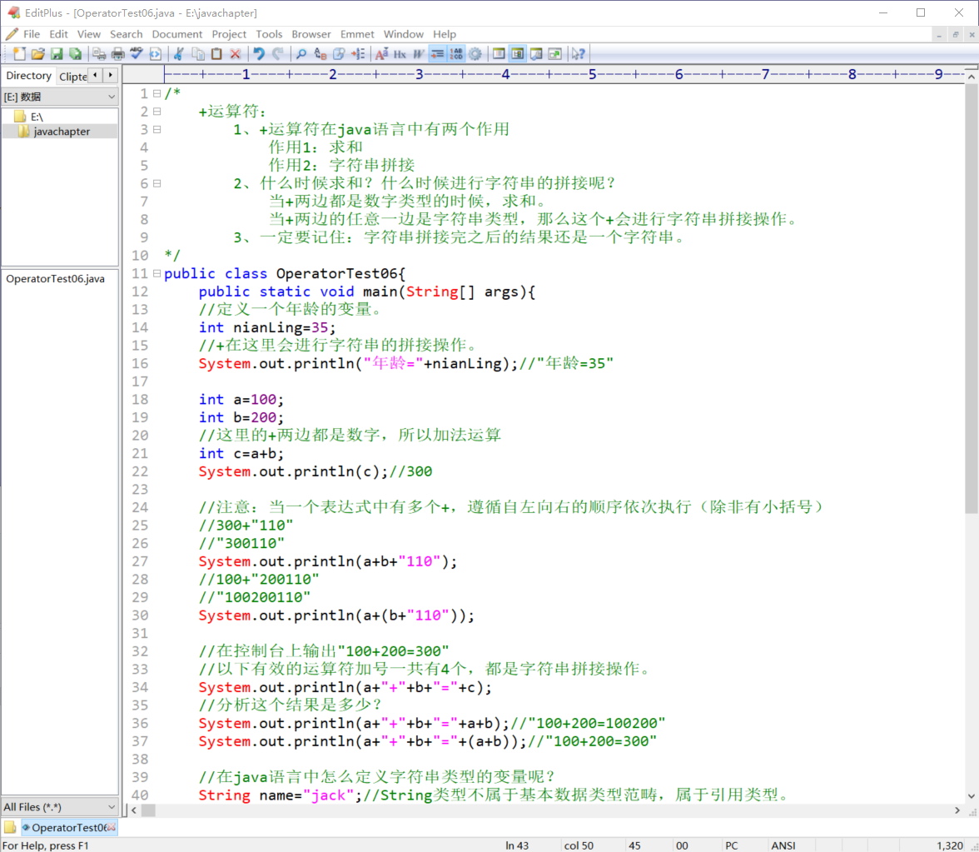Toggle the Document Selector icon
Screen dimensions: 979x852
coord(518,54)
